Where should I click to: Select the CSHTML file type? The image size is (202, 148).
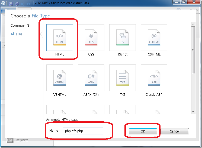tap(154, 38)
